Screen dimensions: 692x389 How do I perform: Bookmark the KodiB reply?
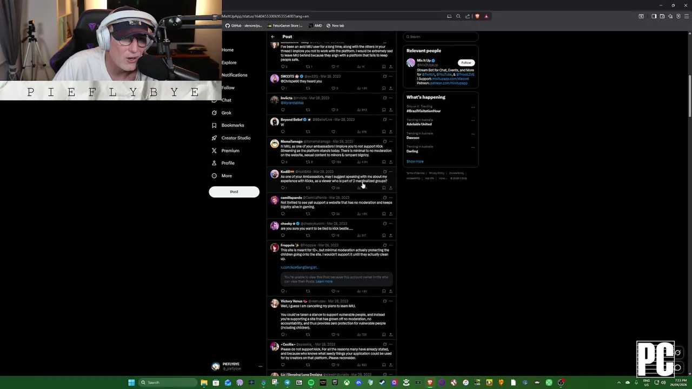384,187
